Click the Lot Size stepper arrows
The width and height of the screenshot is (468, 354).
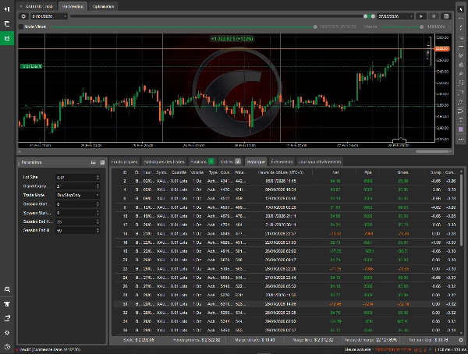click(x=97, y=177)
